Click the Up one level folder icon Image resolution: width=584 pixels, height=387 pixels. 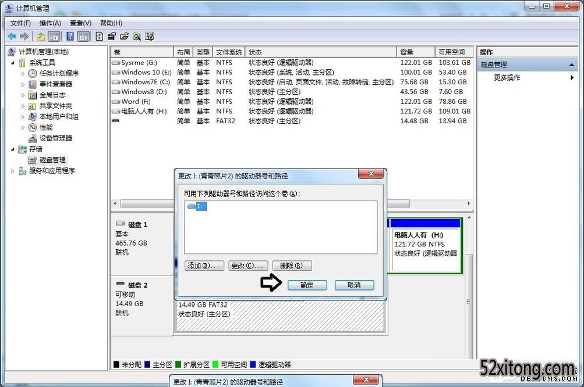[41, 37]
